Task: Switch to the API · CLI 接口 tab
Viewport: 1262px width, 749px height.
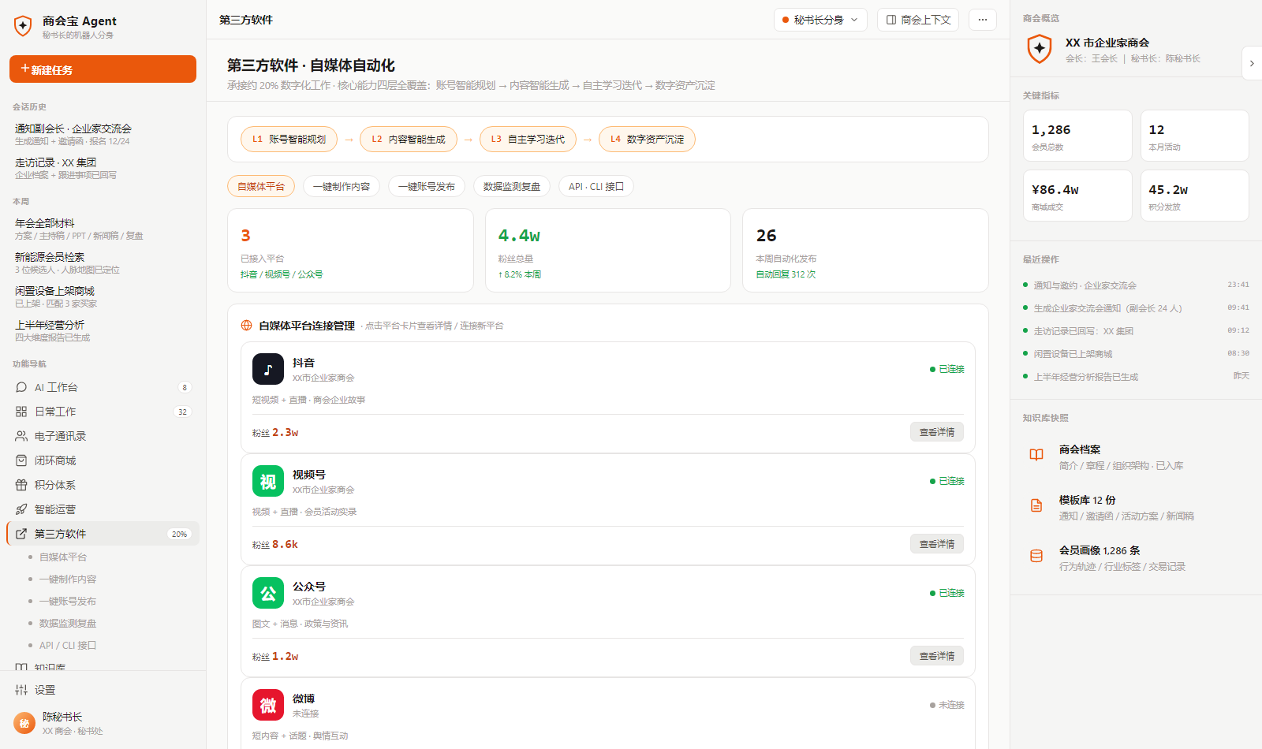Action: [596, 186]
